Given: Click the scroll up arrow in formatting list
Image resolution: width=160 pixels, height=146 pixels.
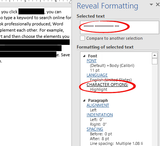Looking at the screenshot, I should 154,55.
